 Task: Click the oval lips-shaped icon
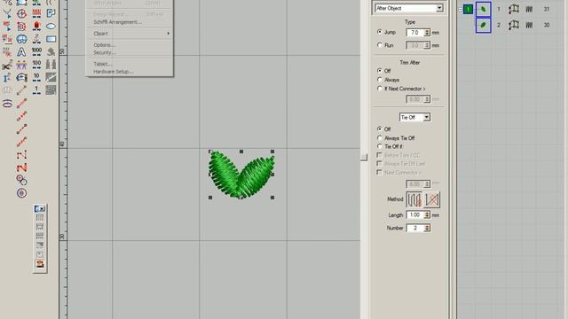click(x=7, y=104)
